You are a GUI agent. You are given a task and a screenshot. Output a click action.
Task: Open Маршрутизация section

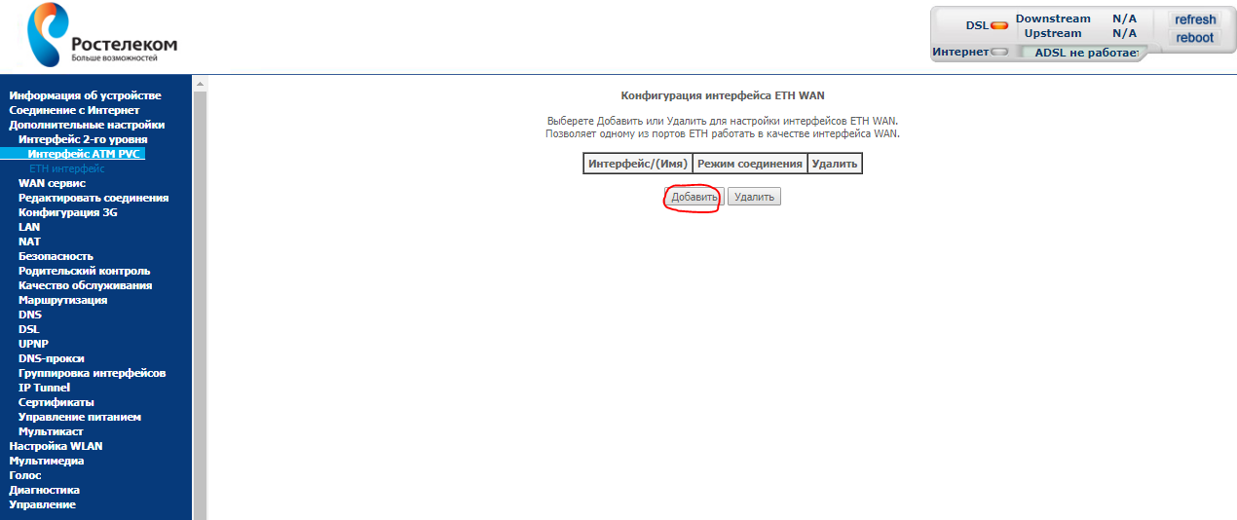click(x=62, y=300)
